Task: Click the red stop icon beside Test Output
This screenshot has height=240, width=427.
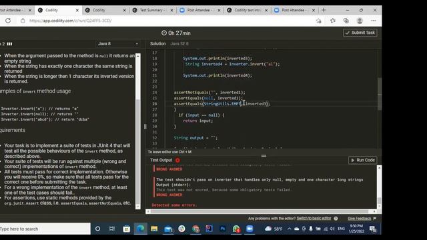Action: click(x=177, y=160)
